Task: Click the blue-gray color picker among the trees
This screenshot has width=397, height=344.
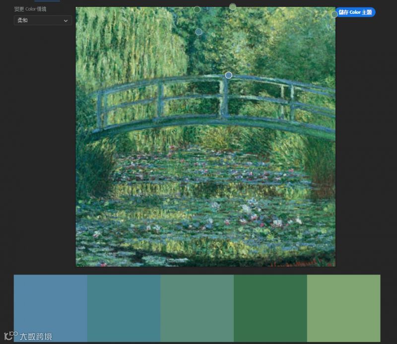Action: (199, 32)
